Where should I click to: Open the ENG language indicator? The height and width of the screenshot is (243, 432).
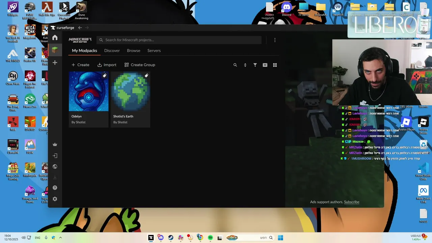click(37, 238)
